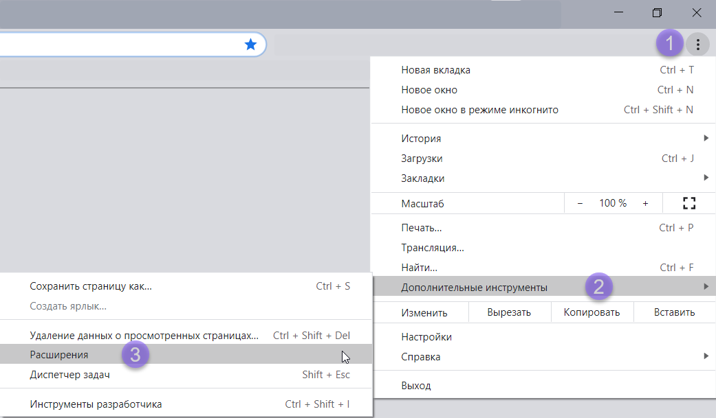
Task: Increase zoom with the plus button
Action: pos(645,203)
